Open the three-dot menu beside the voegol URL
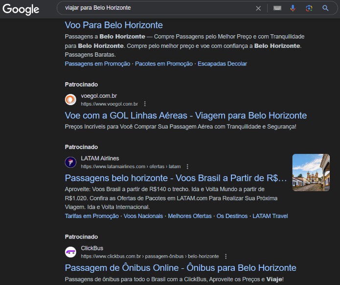 (x=145, y=104)
